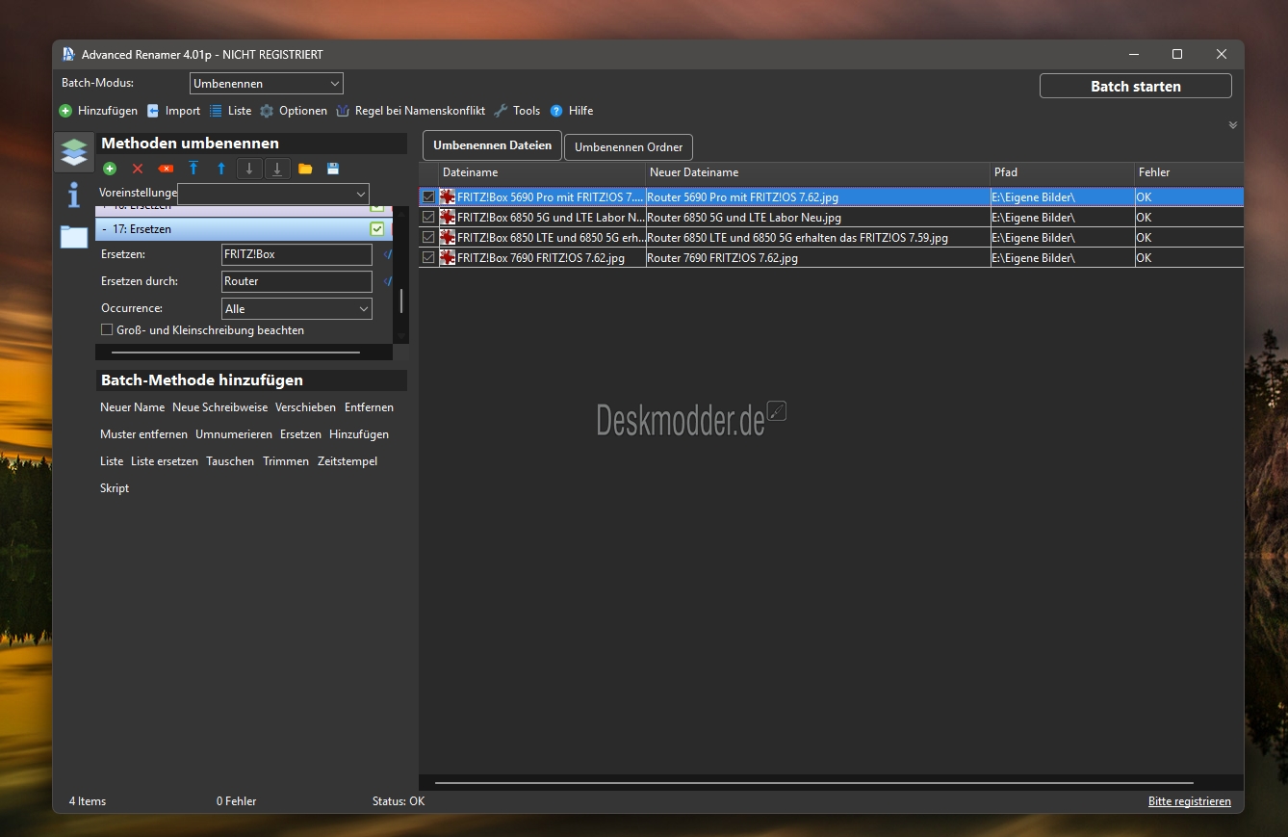Clear all methods with red eraser icon
Viewport: 1288px width, 837px height.
click(166, 169)
